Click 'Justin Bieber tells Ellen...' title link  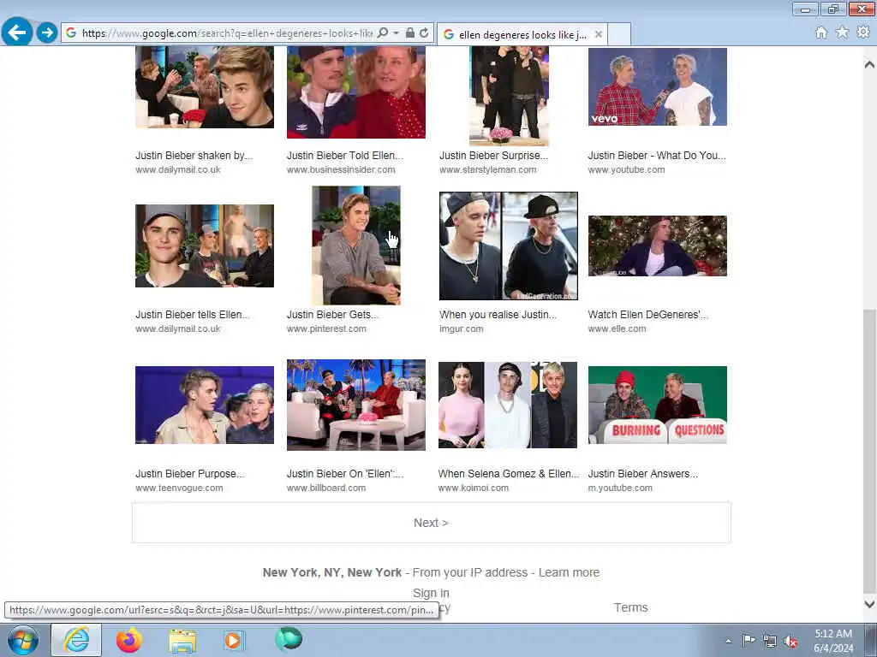point(193,315)
